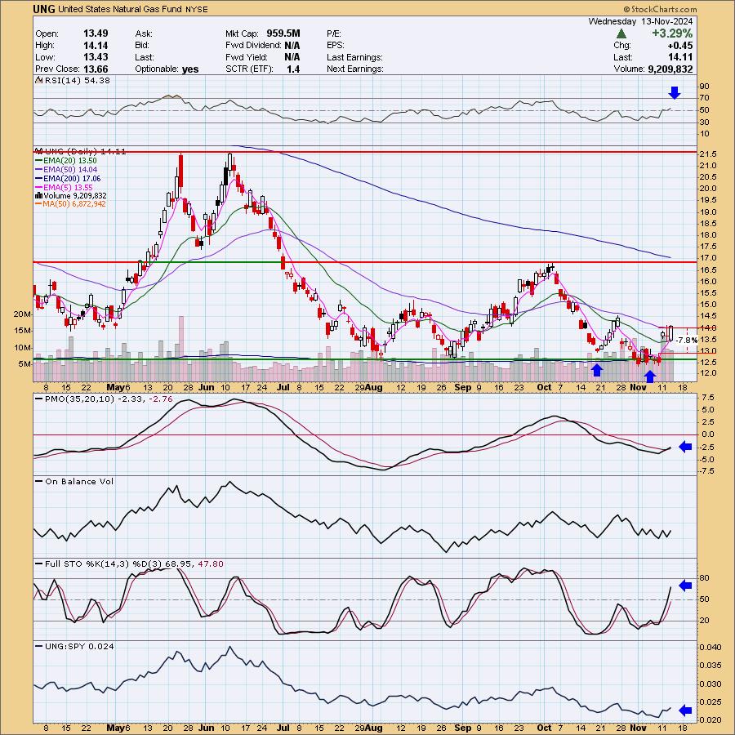Open the StockCharts.com copyright link

click(x=660, y=9)
